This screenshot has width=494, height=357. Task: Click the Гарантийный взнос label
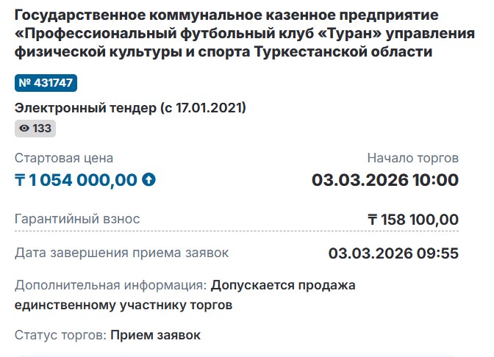pyautogui.click(x=77, y=219)
